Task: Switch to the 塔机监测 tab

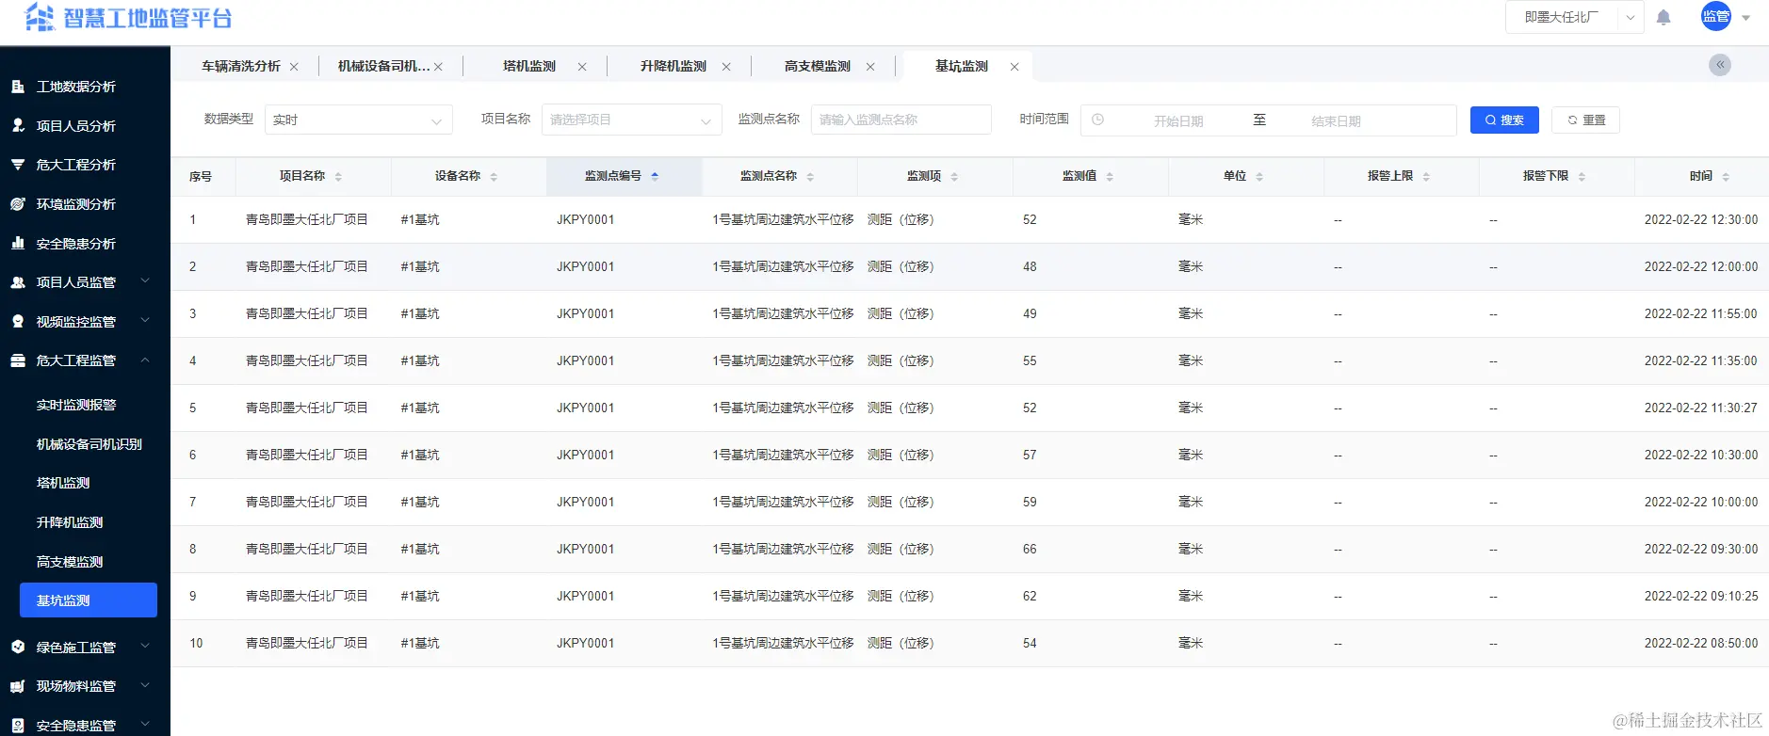Action: [529, 66]
